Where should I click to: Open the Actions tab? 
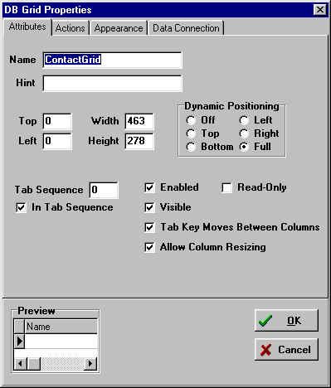coord(71,28)
